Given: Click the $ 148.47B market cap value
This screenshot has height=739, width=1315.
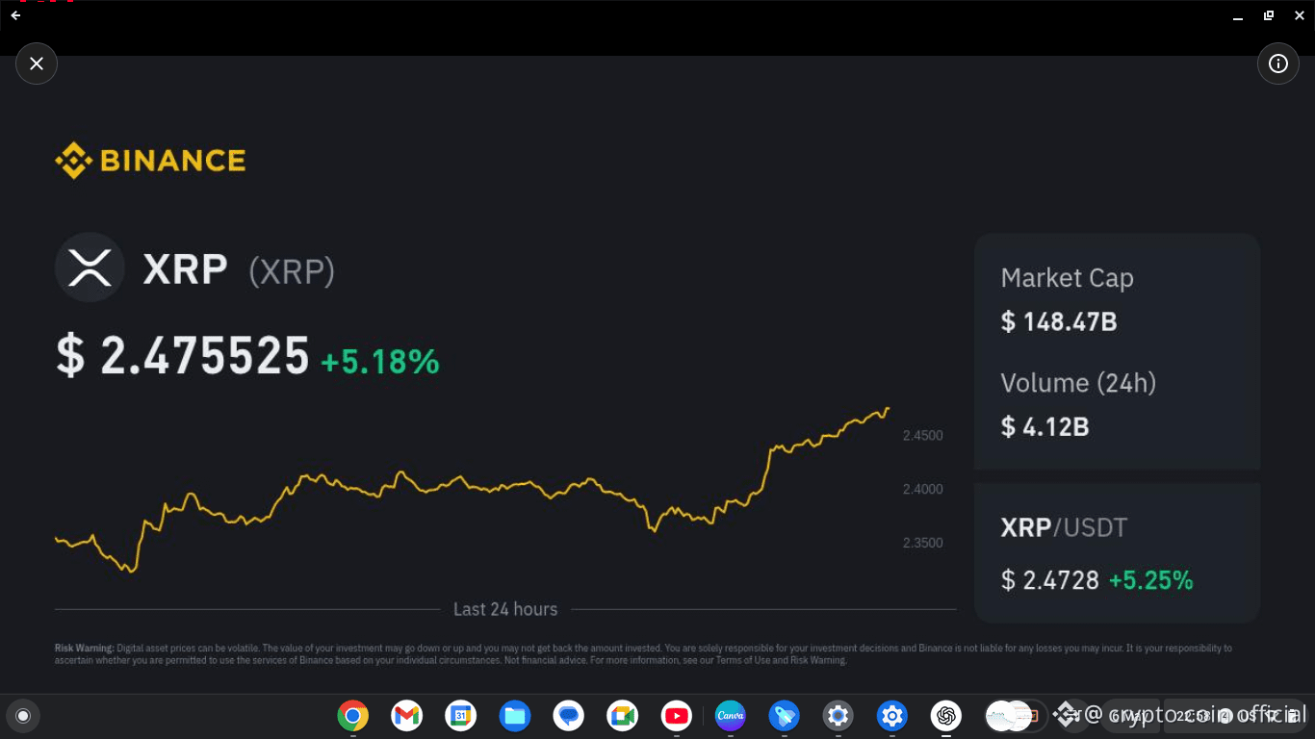Looking at the screenshot, I should 1059,321.
